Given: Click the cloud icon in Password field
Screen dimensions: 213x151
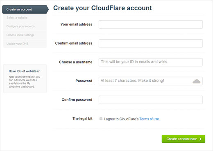Looking at the screenshot, I should (x=196, y=81).
